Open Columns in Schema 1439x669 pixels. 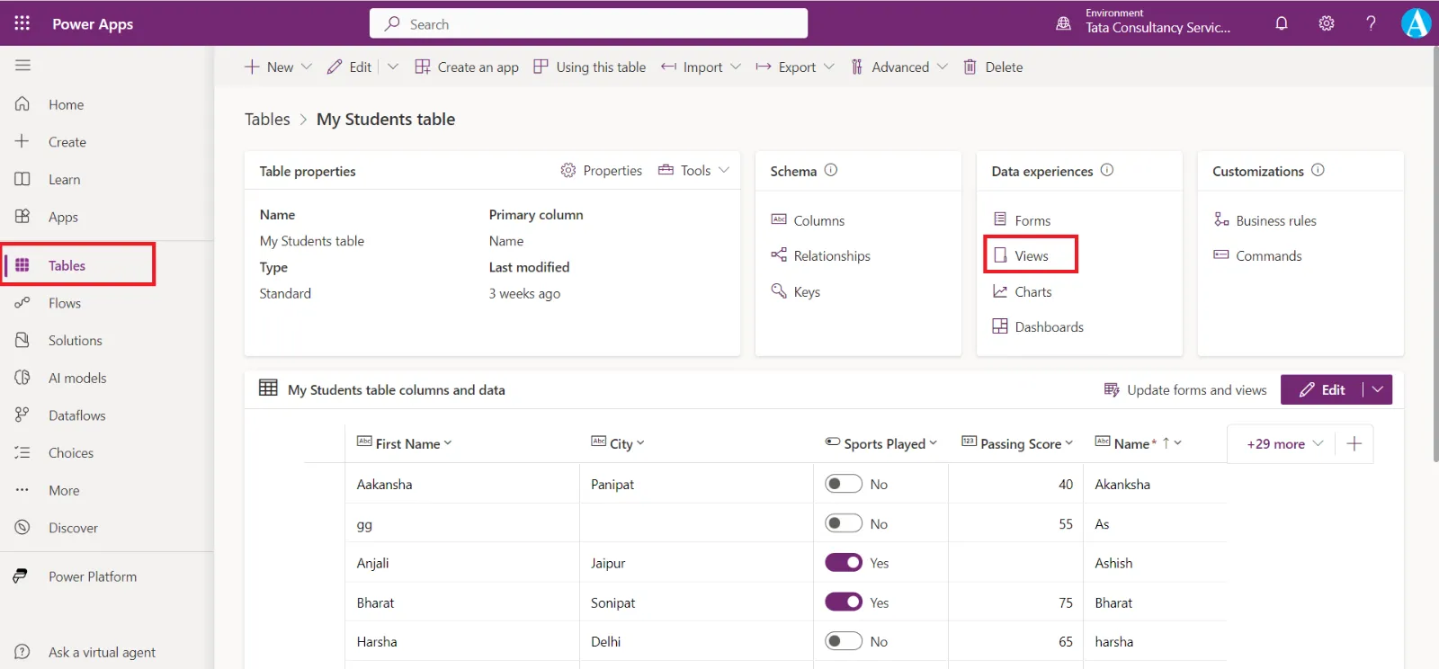pos(808,220)
